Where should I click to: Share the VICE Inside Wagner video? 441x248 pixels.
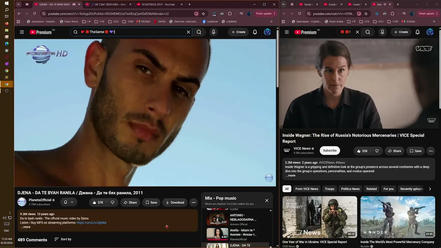coord(394,151)
